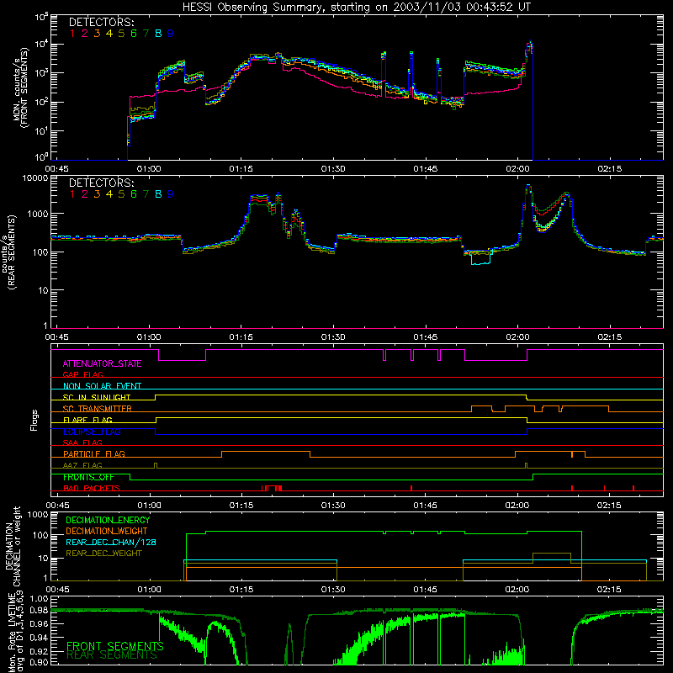673x673 pixels.
Task: Click the SC_IN_SUNLIGHT flag label
Action: coord(97,397)
